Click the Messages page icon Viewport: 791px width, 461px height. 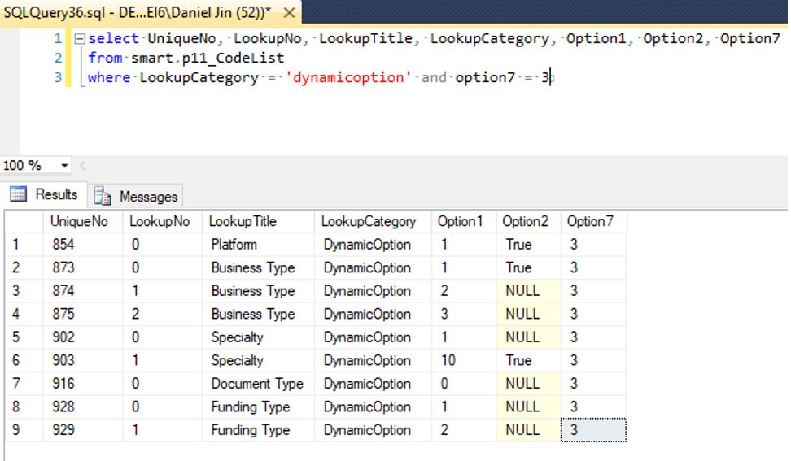point(103,196)
